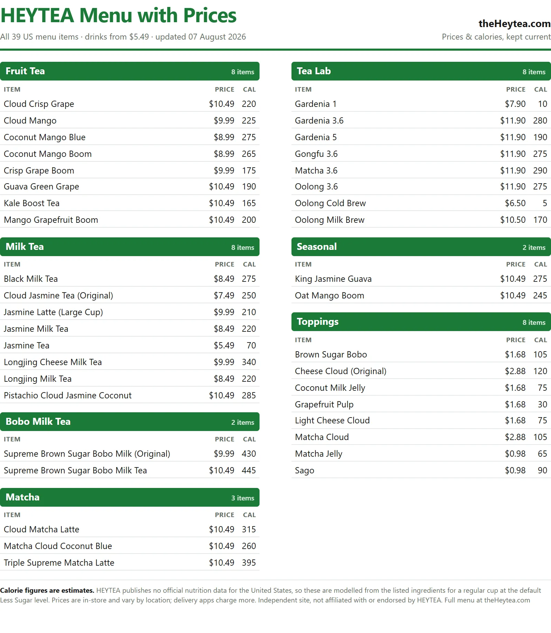
Task: Click the 'Calorie figures are estimates.' note
Action: point(47,590)
